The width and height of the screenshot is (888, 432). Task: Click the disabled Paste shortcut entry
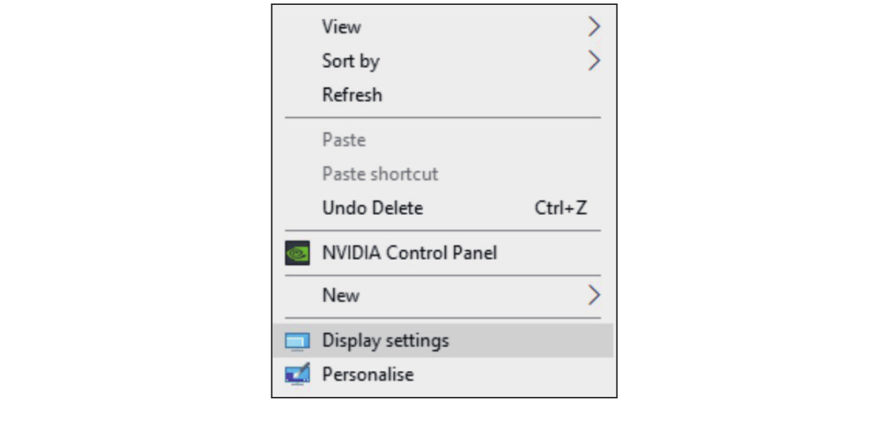(380, 174)
